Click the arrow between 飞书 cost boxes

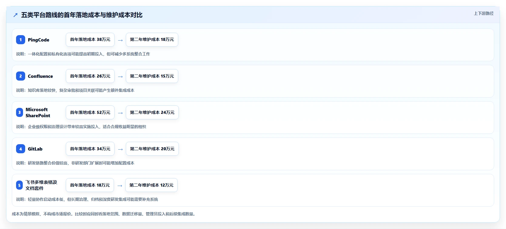coord(120,186)
